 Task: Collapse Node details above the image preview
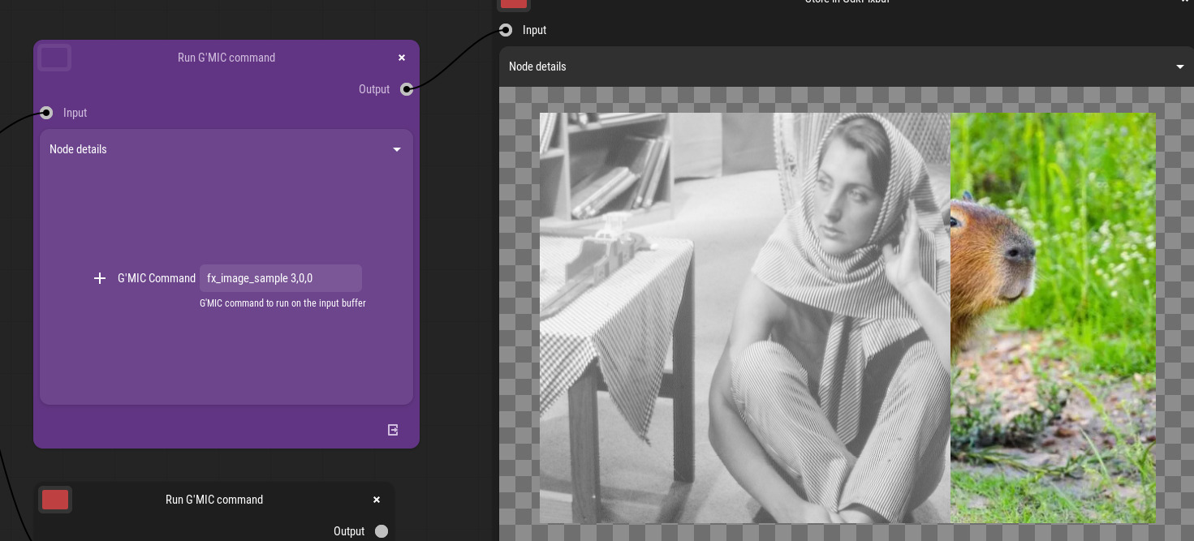pos(1180,67)
